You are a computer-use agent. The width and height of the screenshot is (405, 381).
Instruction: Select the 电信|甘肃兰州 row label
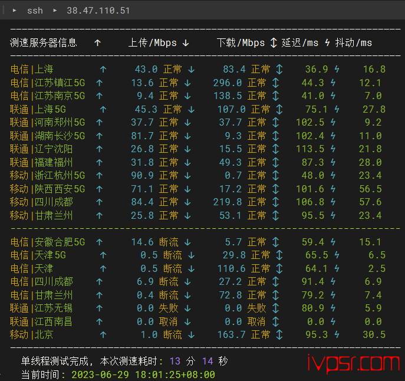point(41,295)
